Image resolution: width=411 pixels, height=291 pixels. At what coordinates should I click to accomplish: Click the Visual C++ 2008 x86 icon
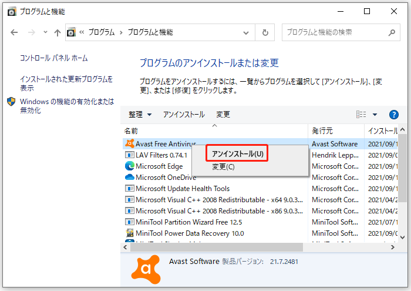pyautogui.click(x=130, y=210)
